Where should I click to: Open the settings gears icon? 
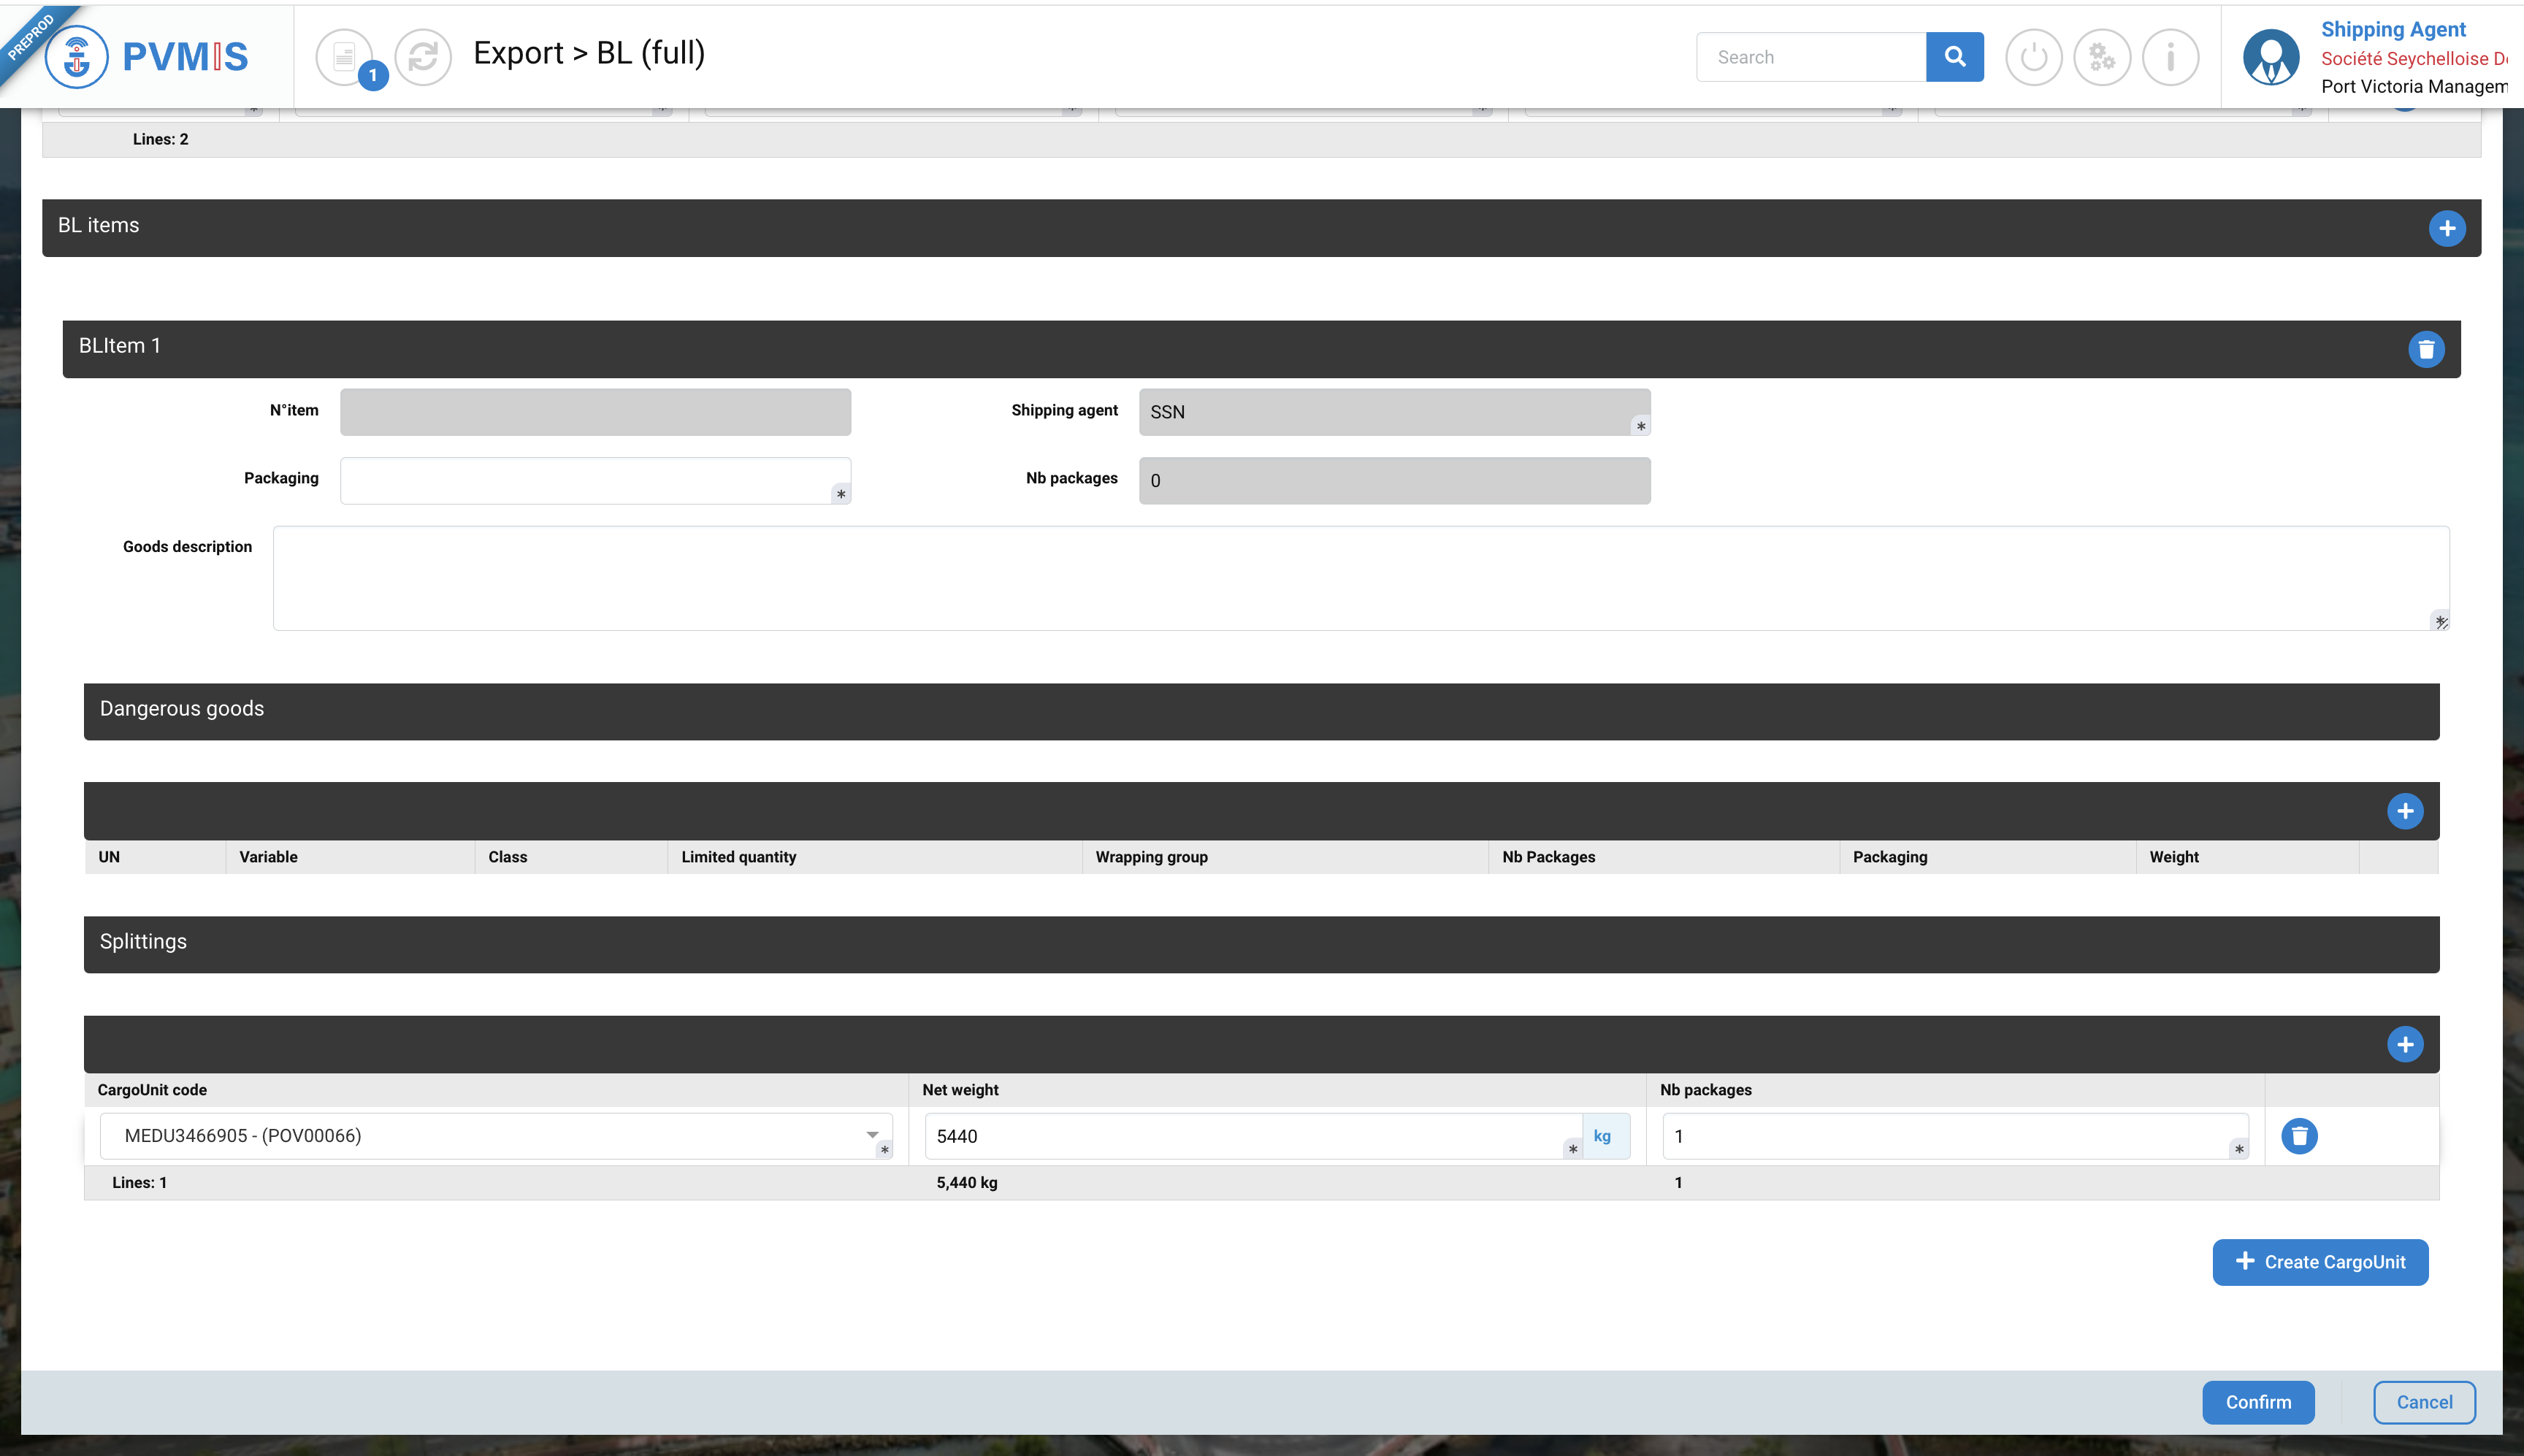[2101, 57]
